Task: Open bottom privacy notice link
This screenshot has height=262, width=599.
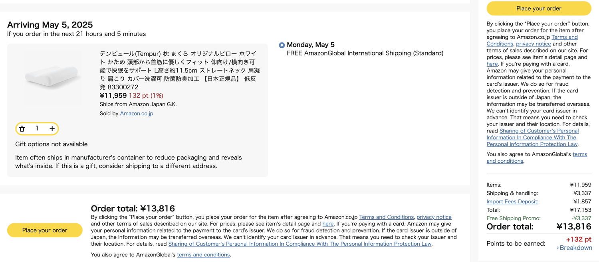Action: (434, 217)
